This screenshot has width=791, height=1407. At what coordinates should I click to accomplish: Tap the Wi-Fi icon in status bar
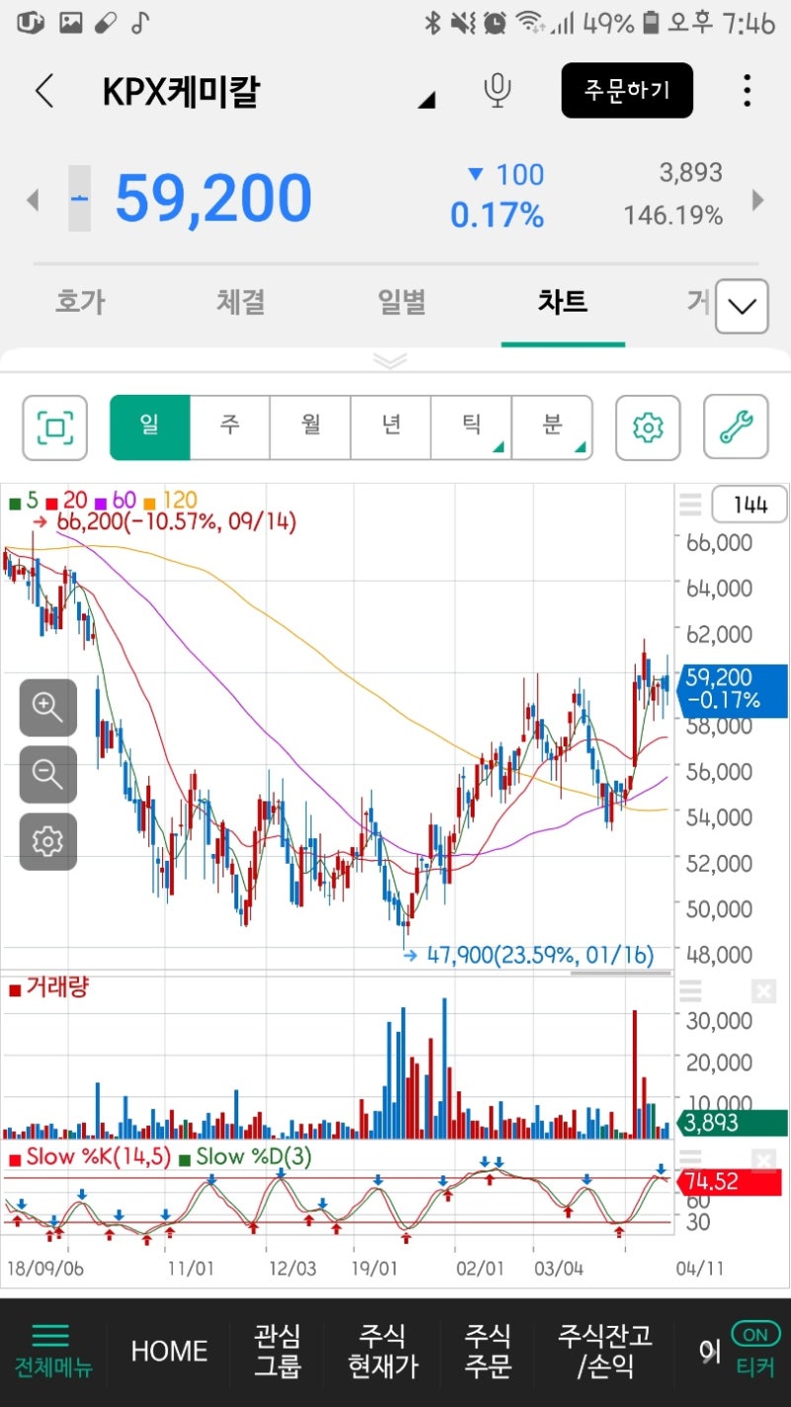[x=530, y=22]
